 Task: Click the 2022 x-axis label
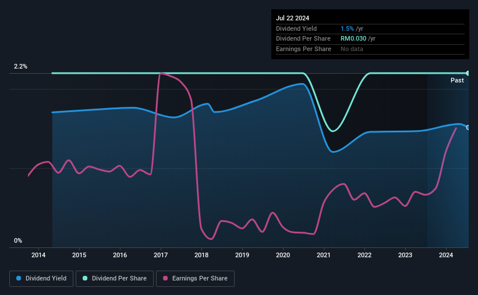pos(364,255)
